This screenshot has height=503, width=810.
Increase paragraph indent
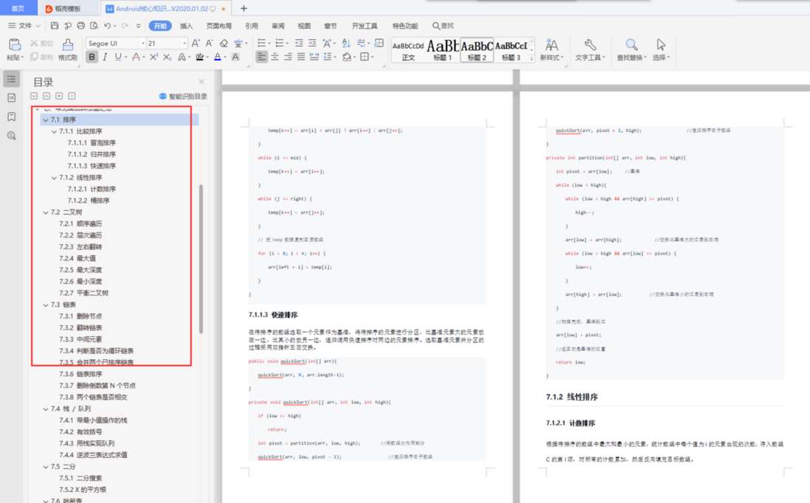[312, 44]
